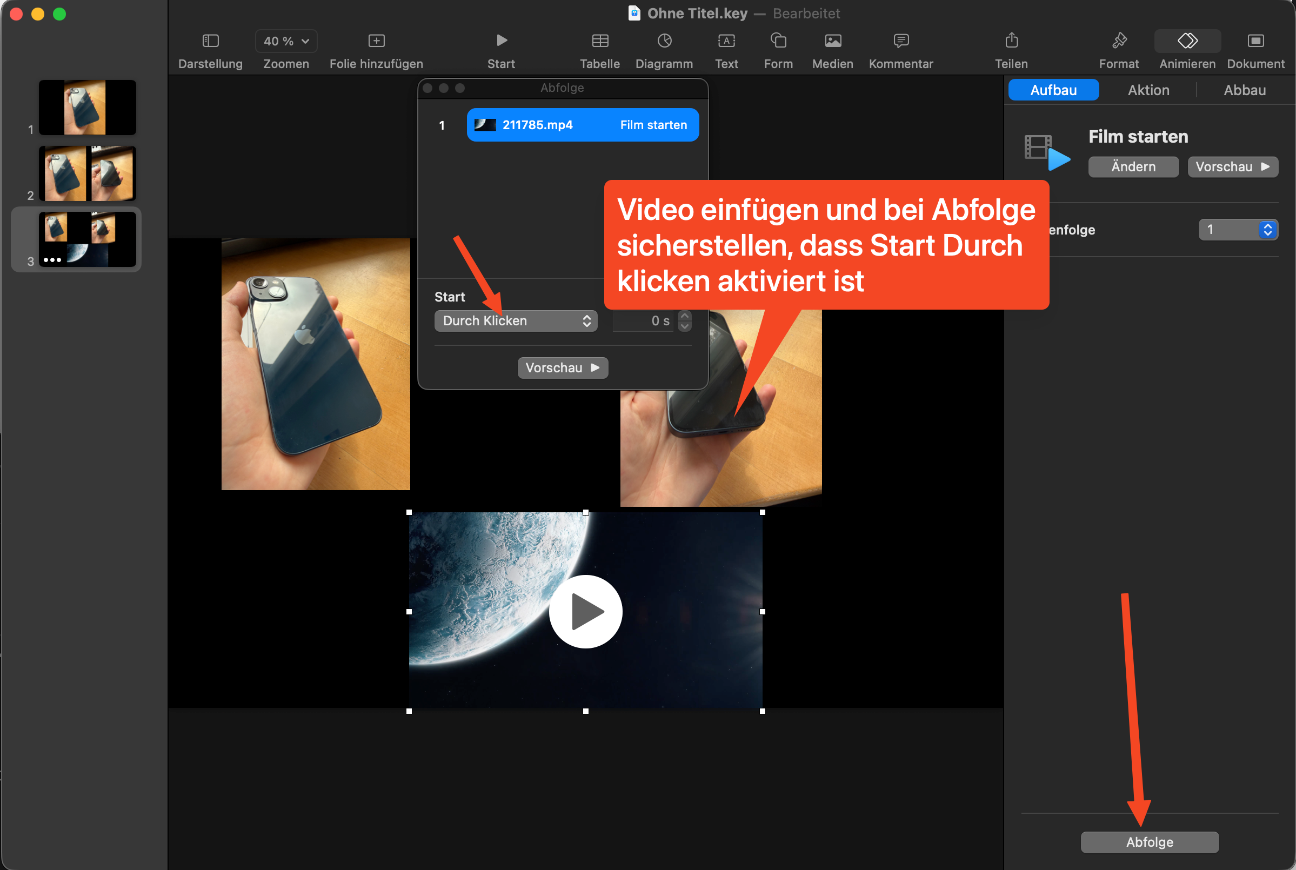The image size is (1296, 870).
Task: Click the Folie hinzufügen icon
Action: click(376, 41)
